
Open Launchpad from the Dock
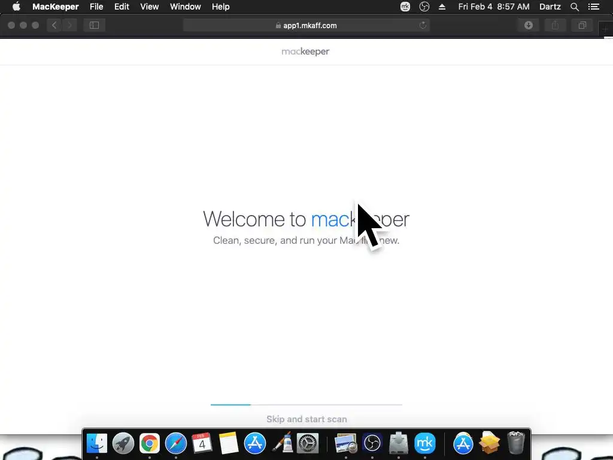click(123, 444)
